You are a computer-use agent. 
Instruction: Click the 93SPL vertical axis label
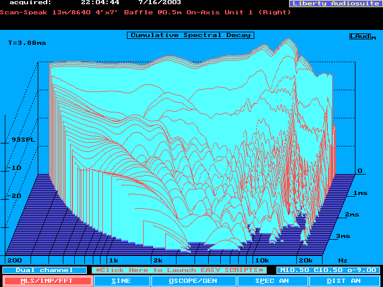(x=23, y=139)
